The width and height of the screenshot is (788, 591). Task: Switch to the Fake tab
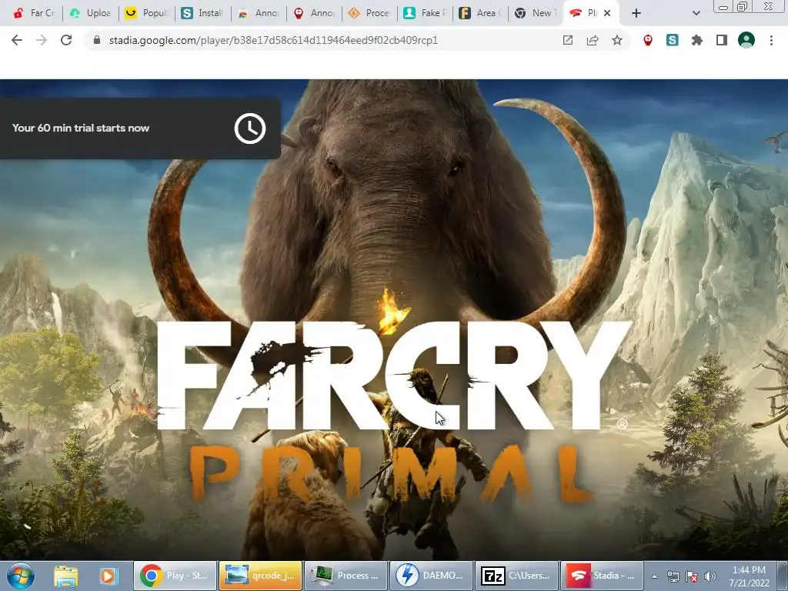point(425,13)
